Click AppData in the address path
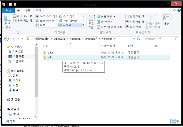This screenshot has height=127, width=183. tap(59, 39)
